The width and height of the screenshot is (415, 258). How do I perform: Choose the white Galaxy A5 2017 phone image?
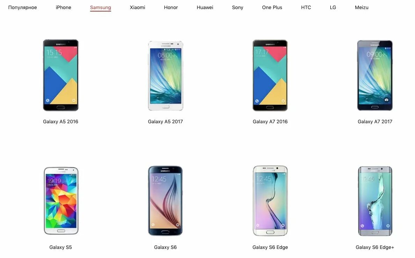click(x=166, y=76)
